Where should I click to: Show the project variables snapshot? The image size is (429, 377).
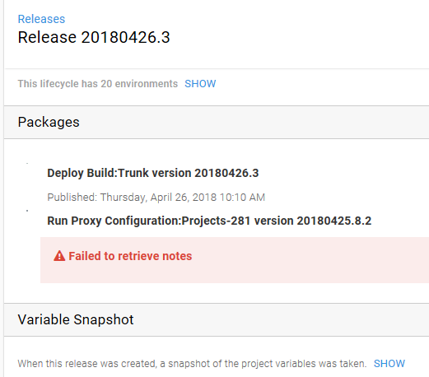pos(389,364)
